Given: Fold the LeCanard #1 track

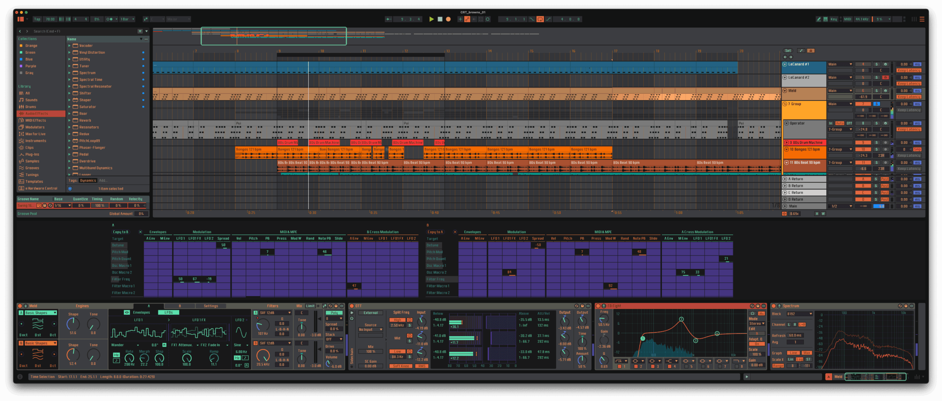Looking at the screenshot, I should pos(785,64).
